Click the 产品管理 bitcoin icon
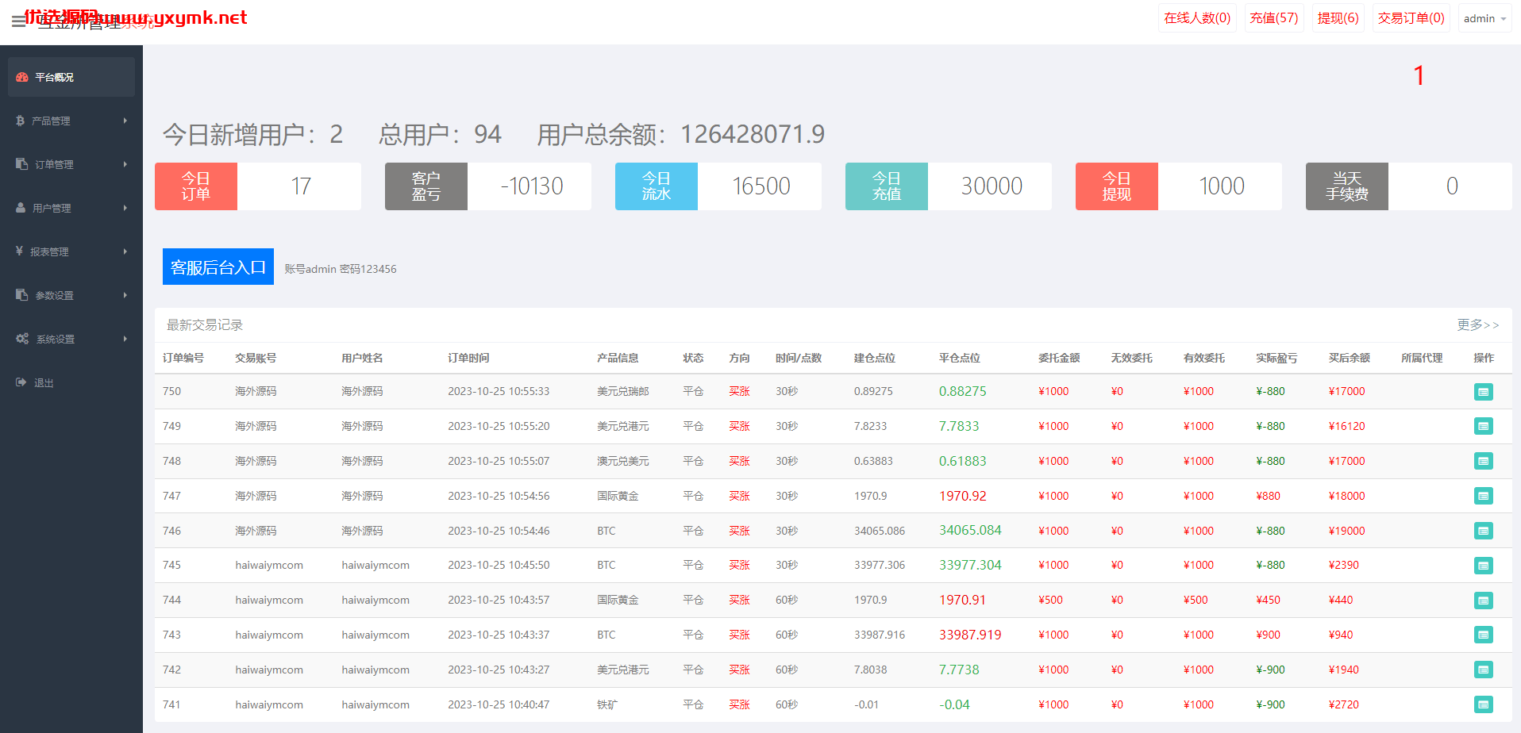 [x=21, y=121]
